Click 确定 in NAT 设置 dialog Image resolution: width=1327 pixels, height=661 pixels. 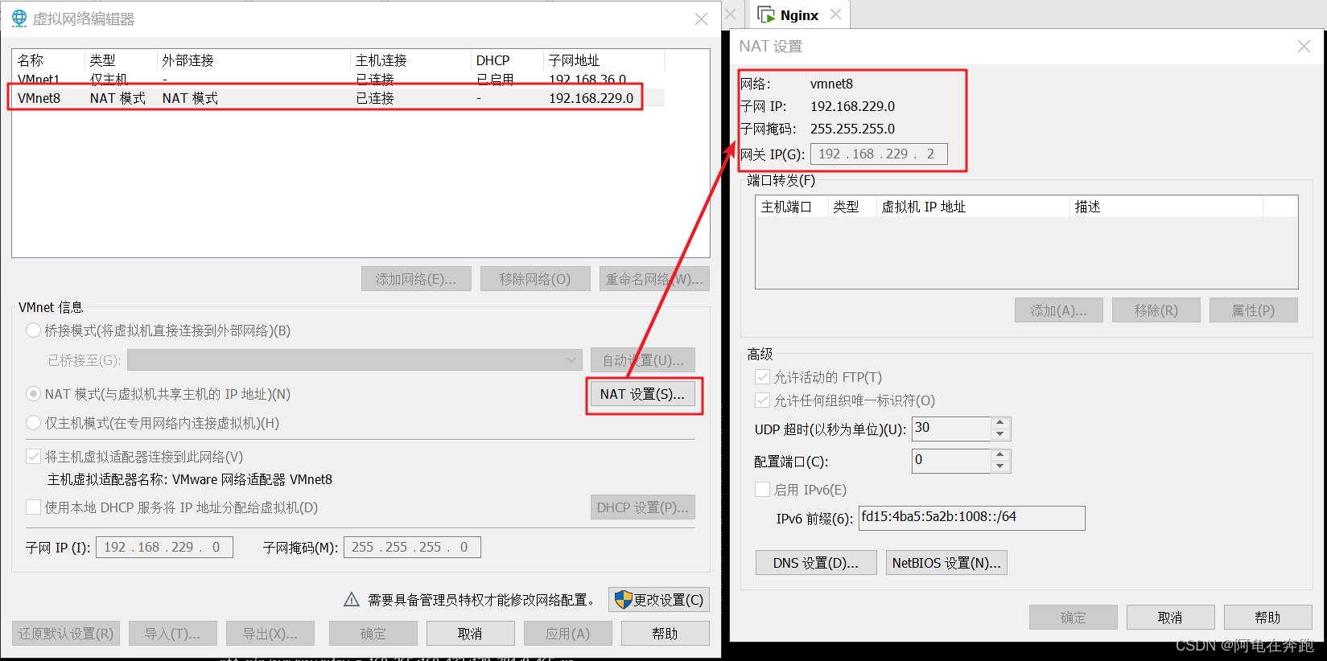tap(1074, 618)
